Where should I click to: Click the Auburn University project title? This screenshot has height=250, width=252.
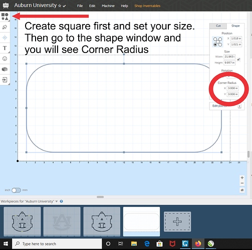pos(36,5)
